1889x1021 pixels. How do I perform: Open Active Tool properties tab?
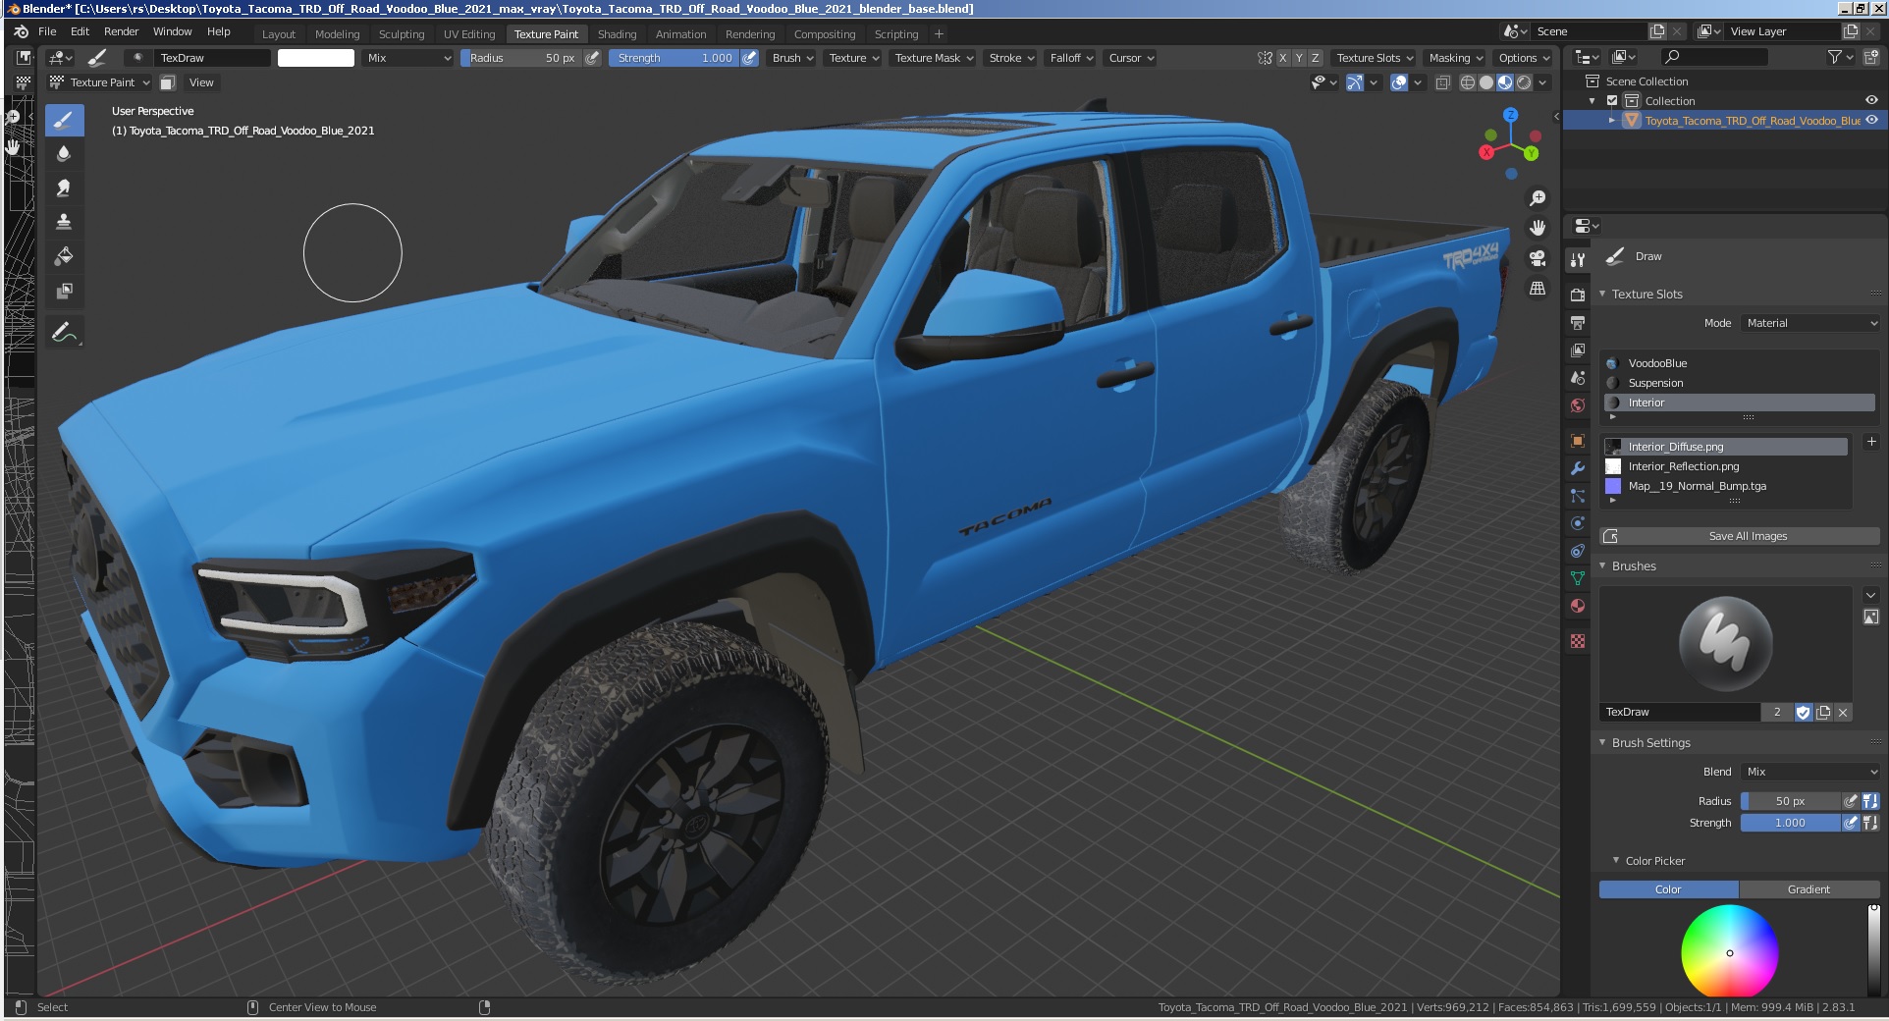click(1578, 260)
